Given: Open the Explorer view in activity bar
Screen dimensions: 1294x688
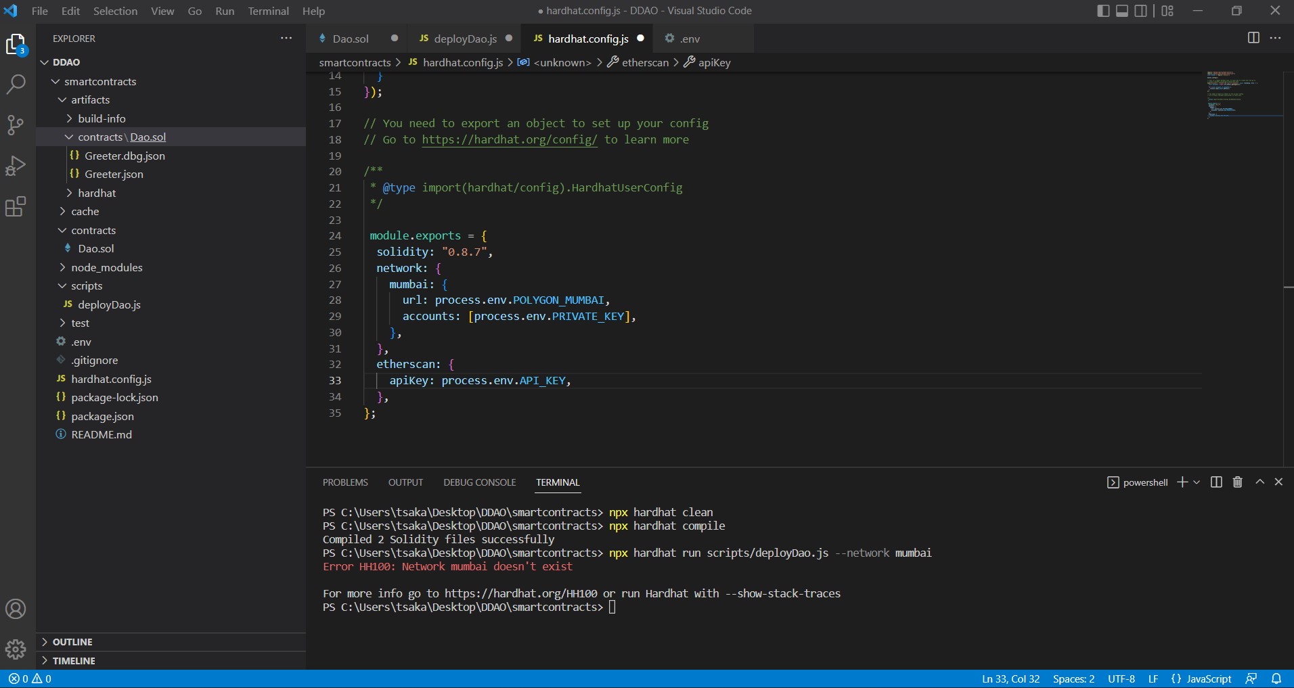Looking at the screenshot, I should click(x=16, y=45).
